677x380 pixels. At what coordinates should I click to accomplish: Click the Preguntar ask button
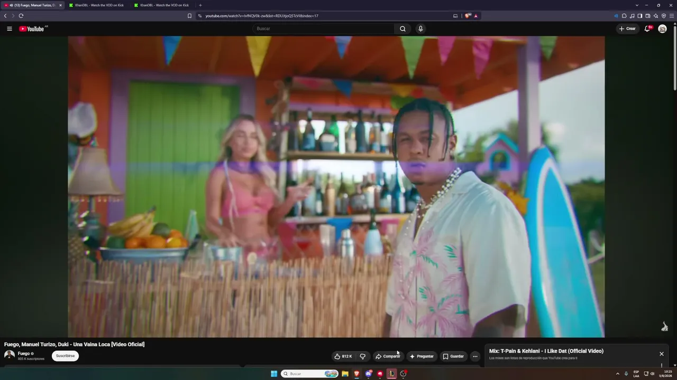(422, 356)
